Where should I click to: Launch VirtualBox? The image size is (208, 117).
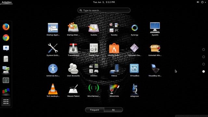coord(134,69)
